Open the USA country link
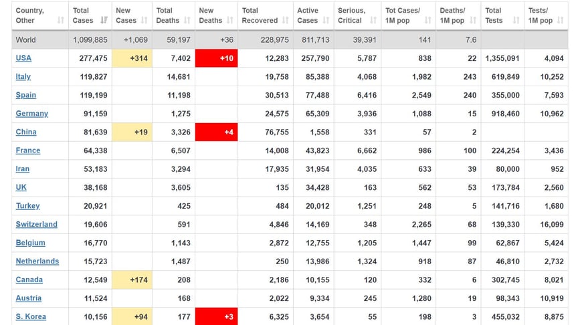 23,58
